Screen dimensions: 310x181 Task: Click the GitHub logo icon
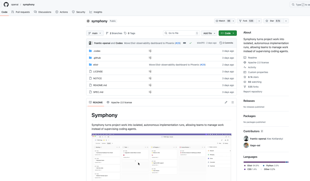[x=6, y=4]
